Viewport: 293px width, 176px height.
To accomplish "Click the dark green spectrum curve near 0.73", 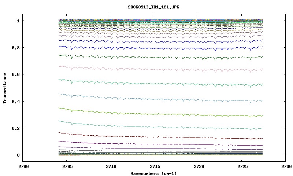I will [161, 57].
